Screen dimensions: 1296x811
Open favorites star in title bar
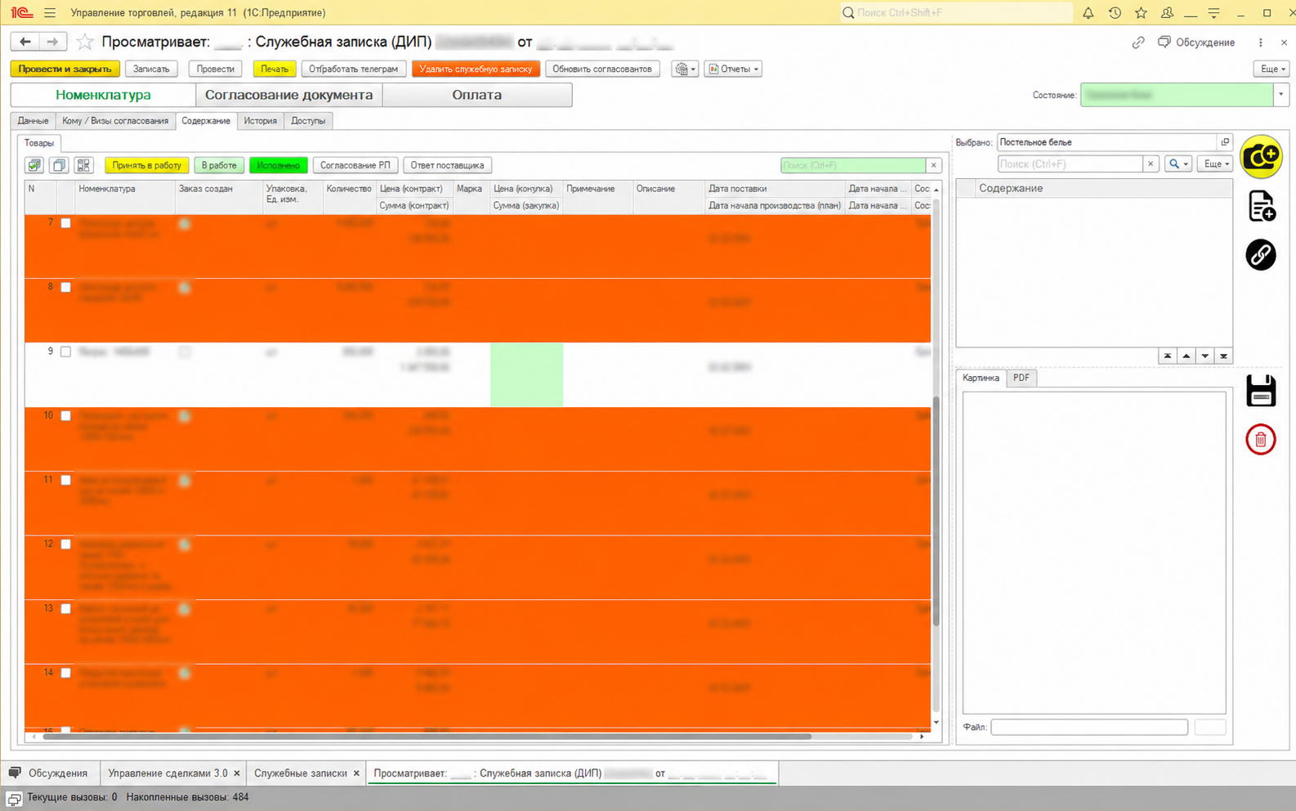point(1141,12)
